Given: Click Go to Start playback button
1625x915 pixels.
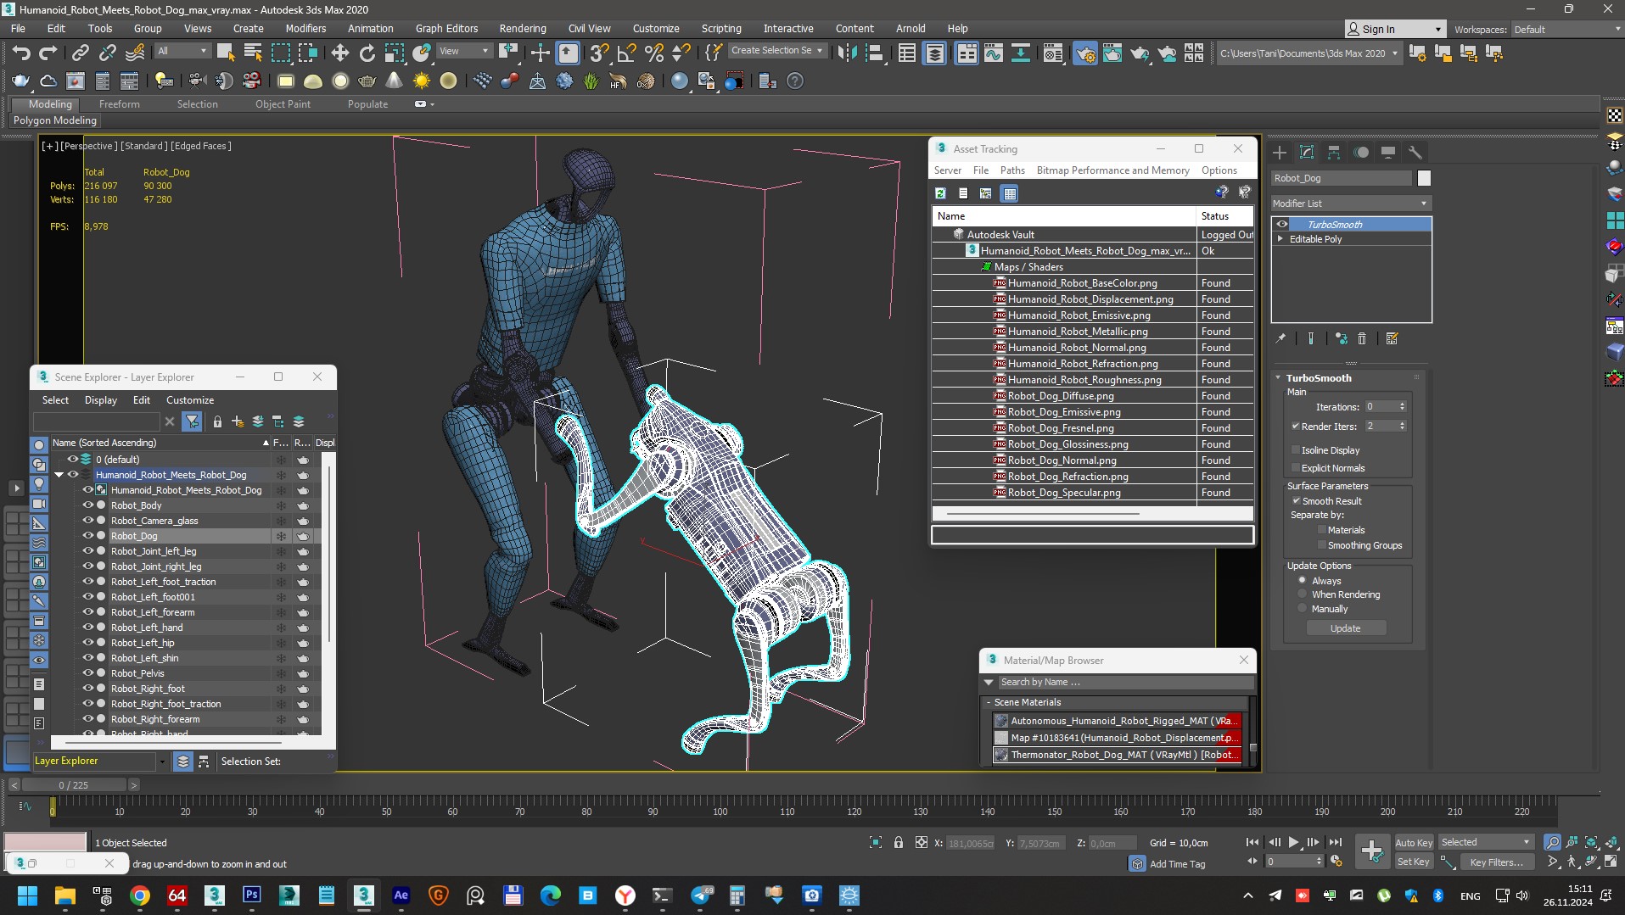Looking at the screenshot, I should 1252,842.
